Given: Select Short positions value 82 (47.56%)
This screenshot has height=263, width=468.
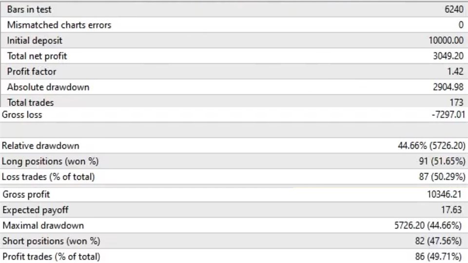Looking at the screenshot, I should [438, 241].
